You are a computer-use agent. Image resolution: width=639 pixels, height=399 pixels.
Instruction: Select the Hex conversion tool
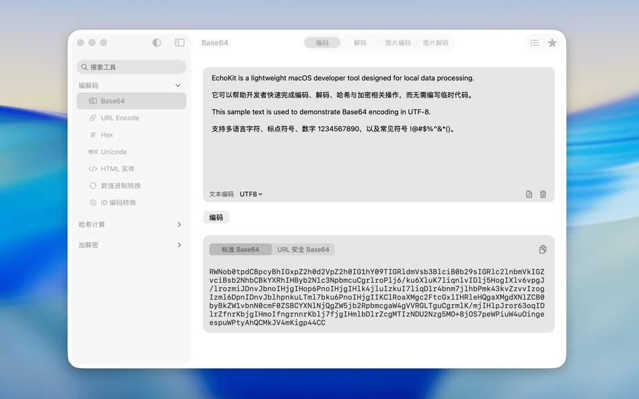[131, 134]
